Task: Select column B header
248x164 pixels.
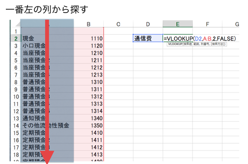Action: (x=88, y=24)
